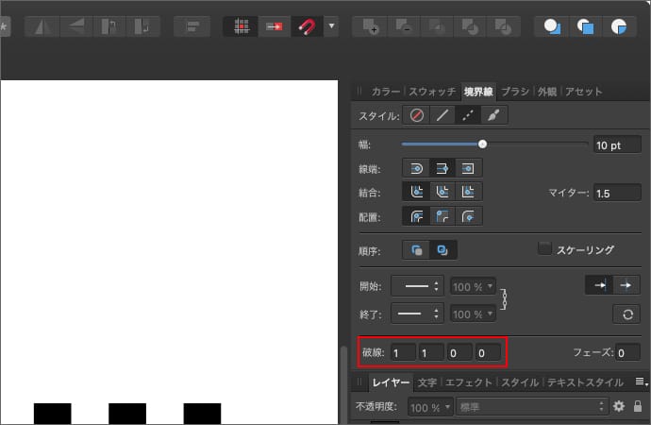The image size is (651, 425).
Task: Enable snapping with the magnet icon
Action: [305, 27]
